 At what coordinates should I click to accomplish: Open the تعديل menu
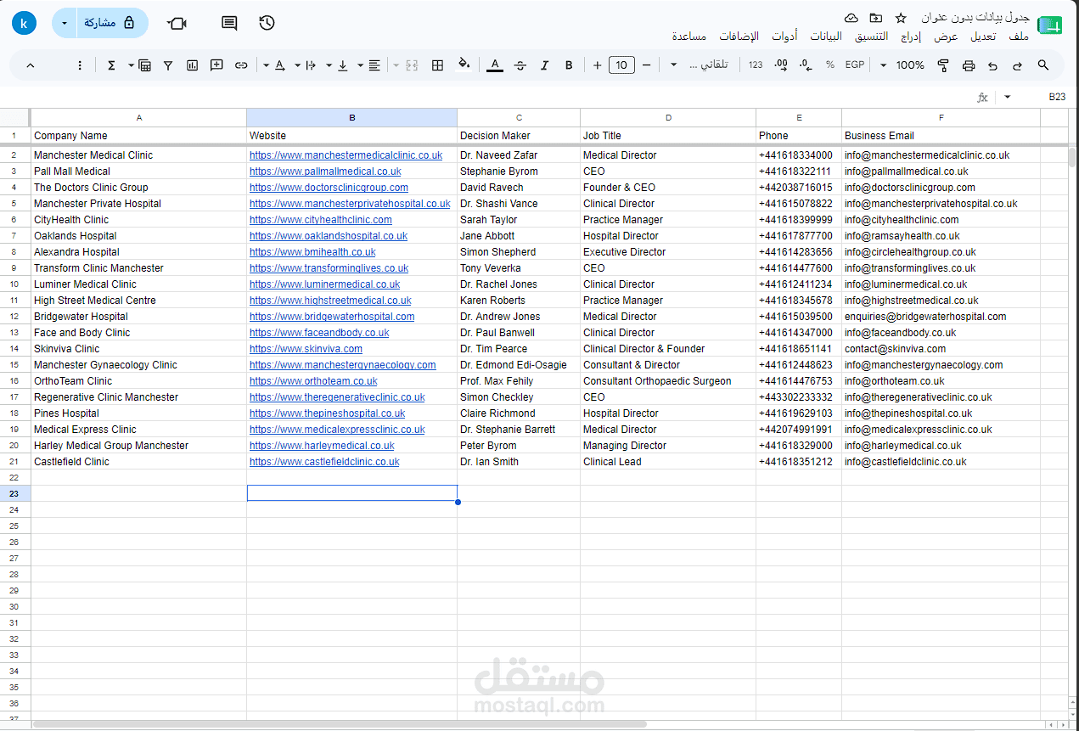click(x=983, y=37)
